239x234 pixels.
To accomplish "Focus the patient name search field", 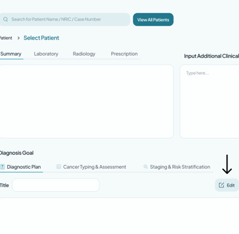I will 64,19.
